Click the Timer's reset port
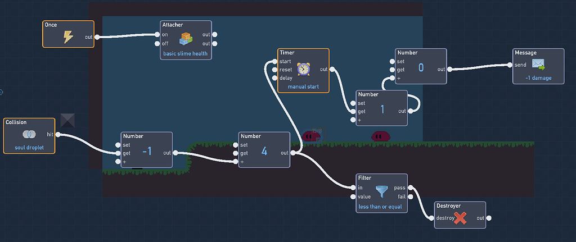Viewport: 576px width, 242px height. (x=274, y=70)
